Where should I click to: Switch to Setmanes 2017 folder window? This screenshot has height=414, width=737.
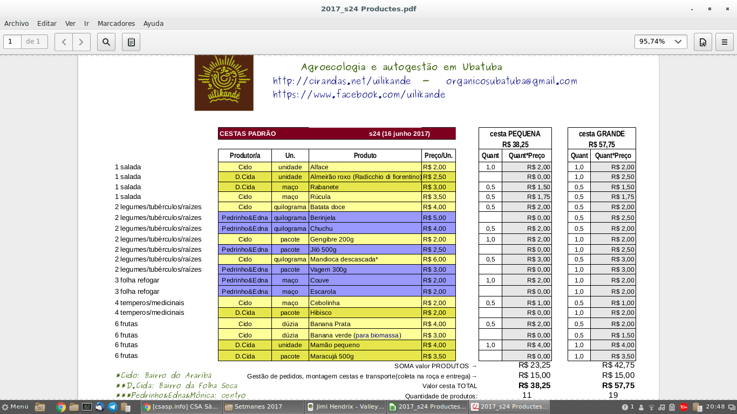point(263,407)
